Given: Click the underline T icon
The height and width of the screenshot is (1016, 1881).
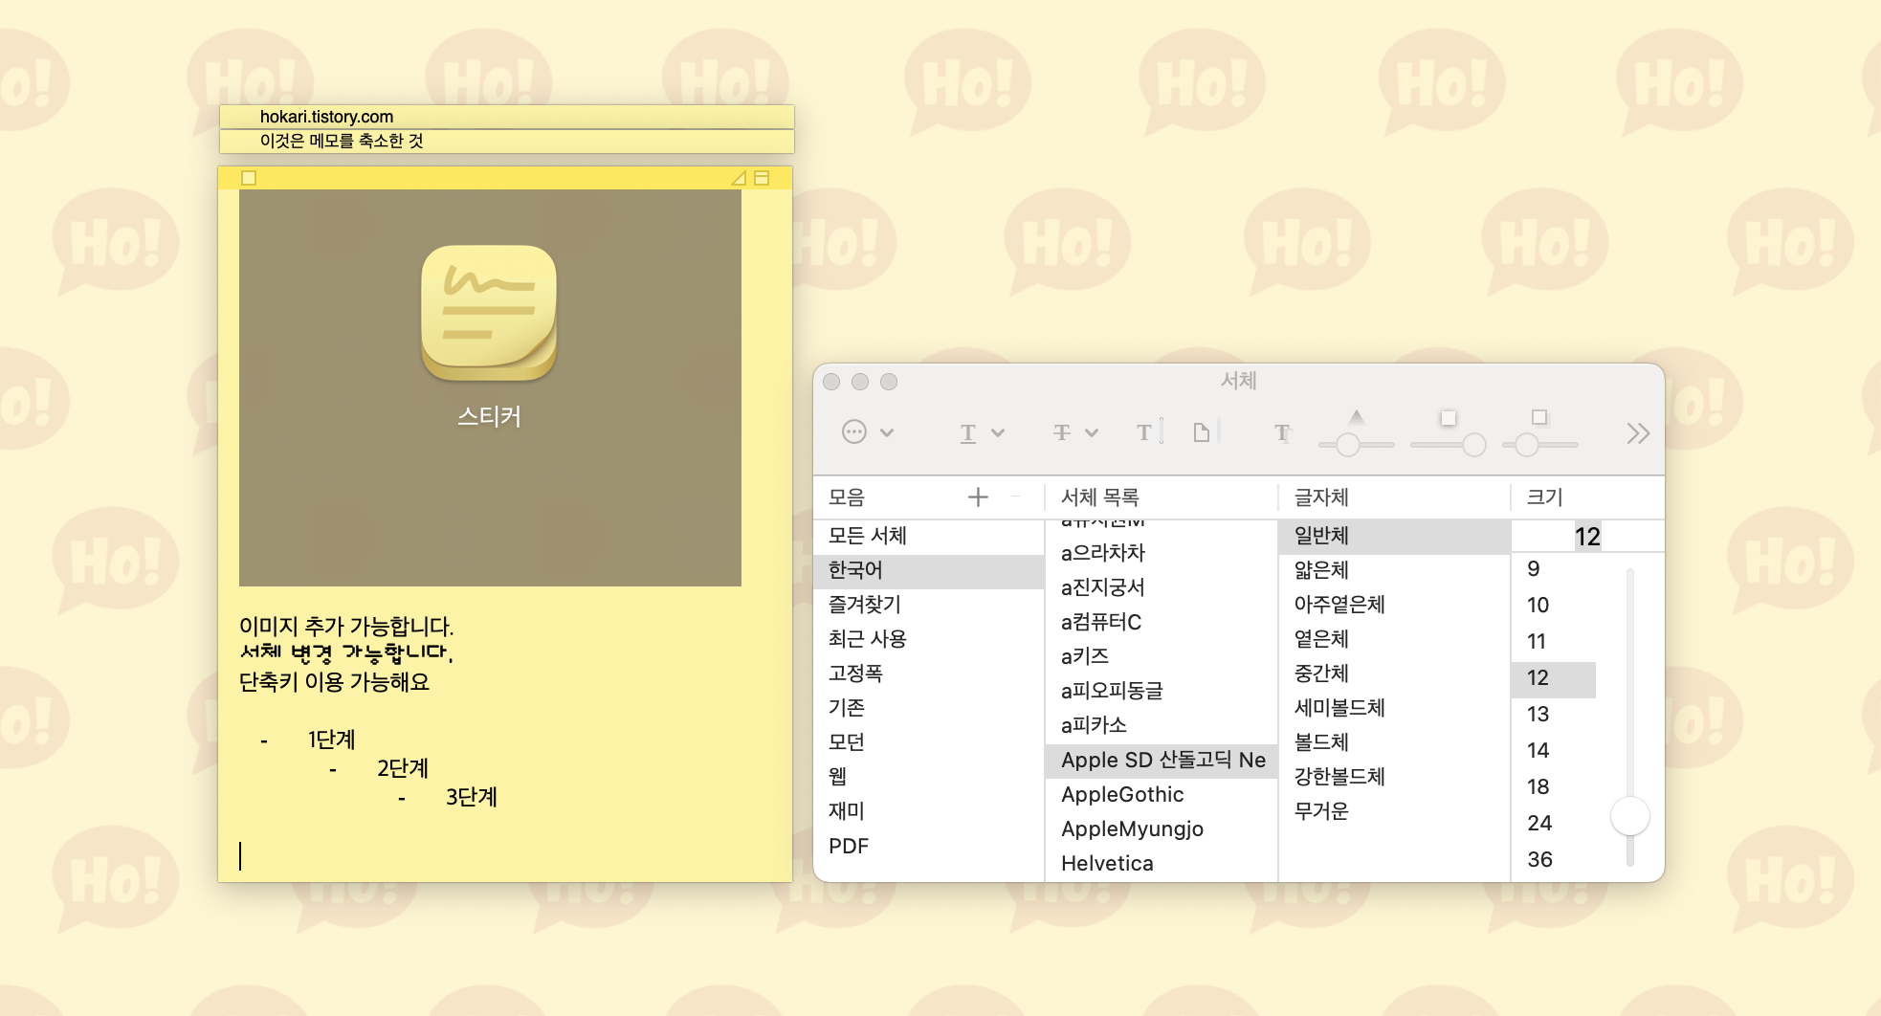Looking at the screenshot, I should pyautogui.click(x=968, y=433).
